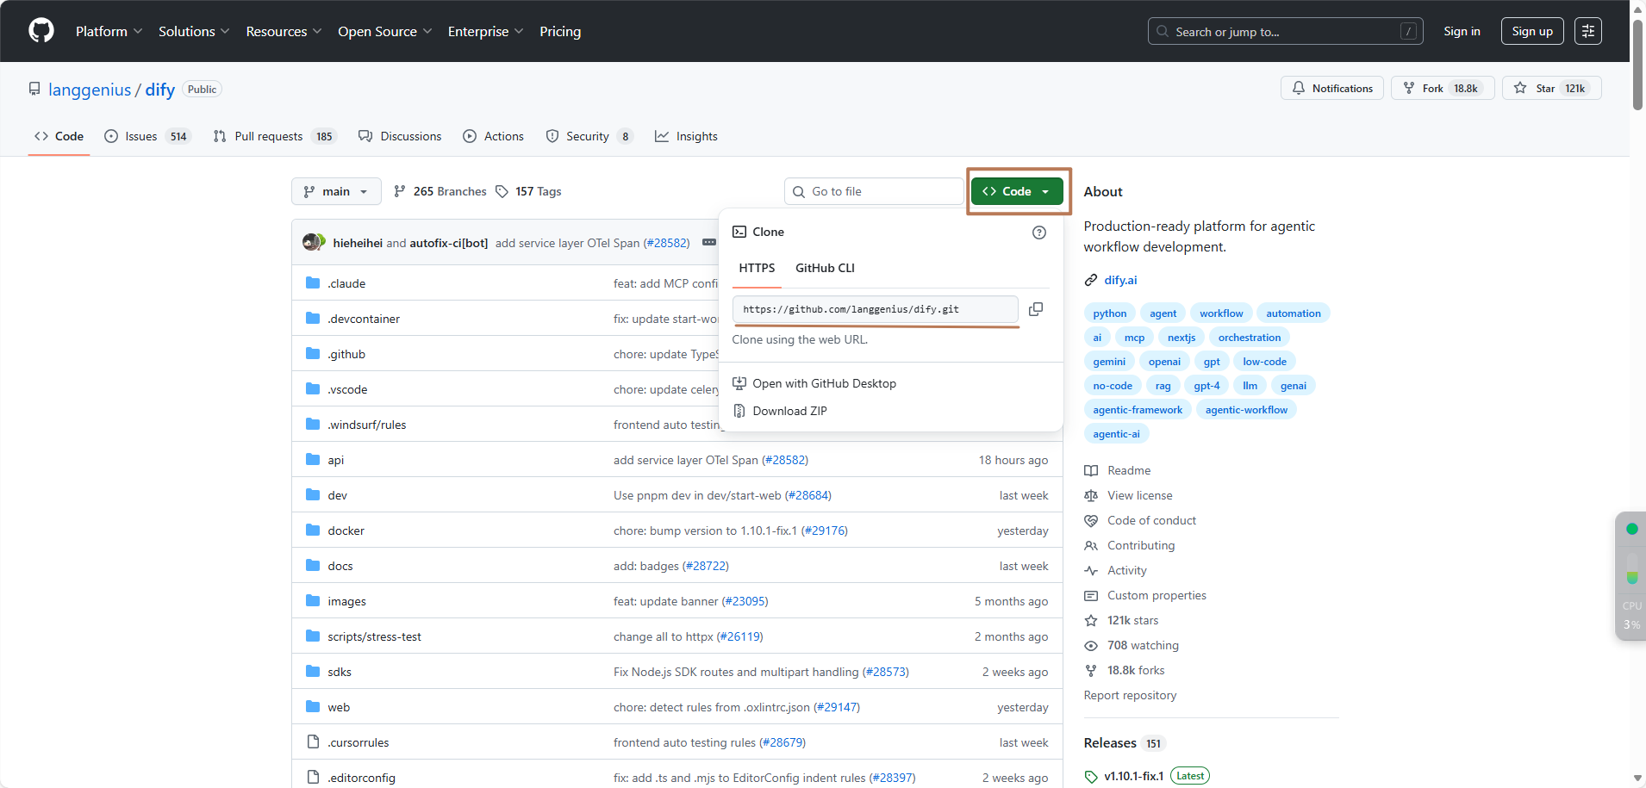The width and height of the screenshot is (1646, 788).
Task: Select the HTTPS clone tab
Action: coord(757,268)
